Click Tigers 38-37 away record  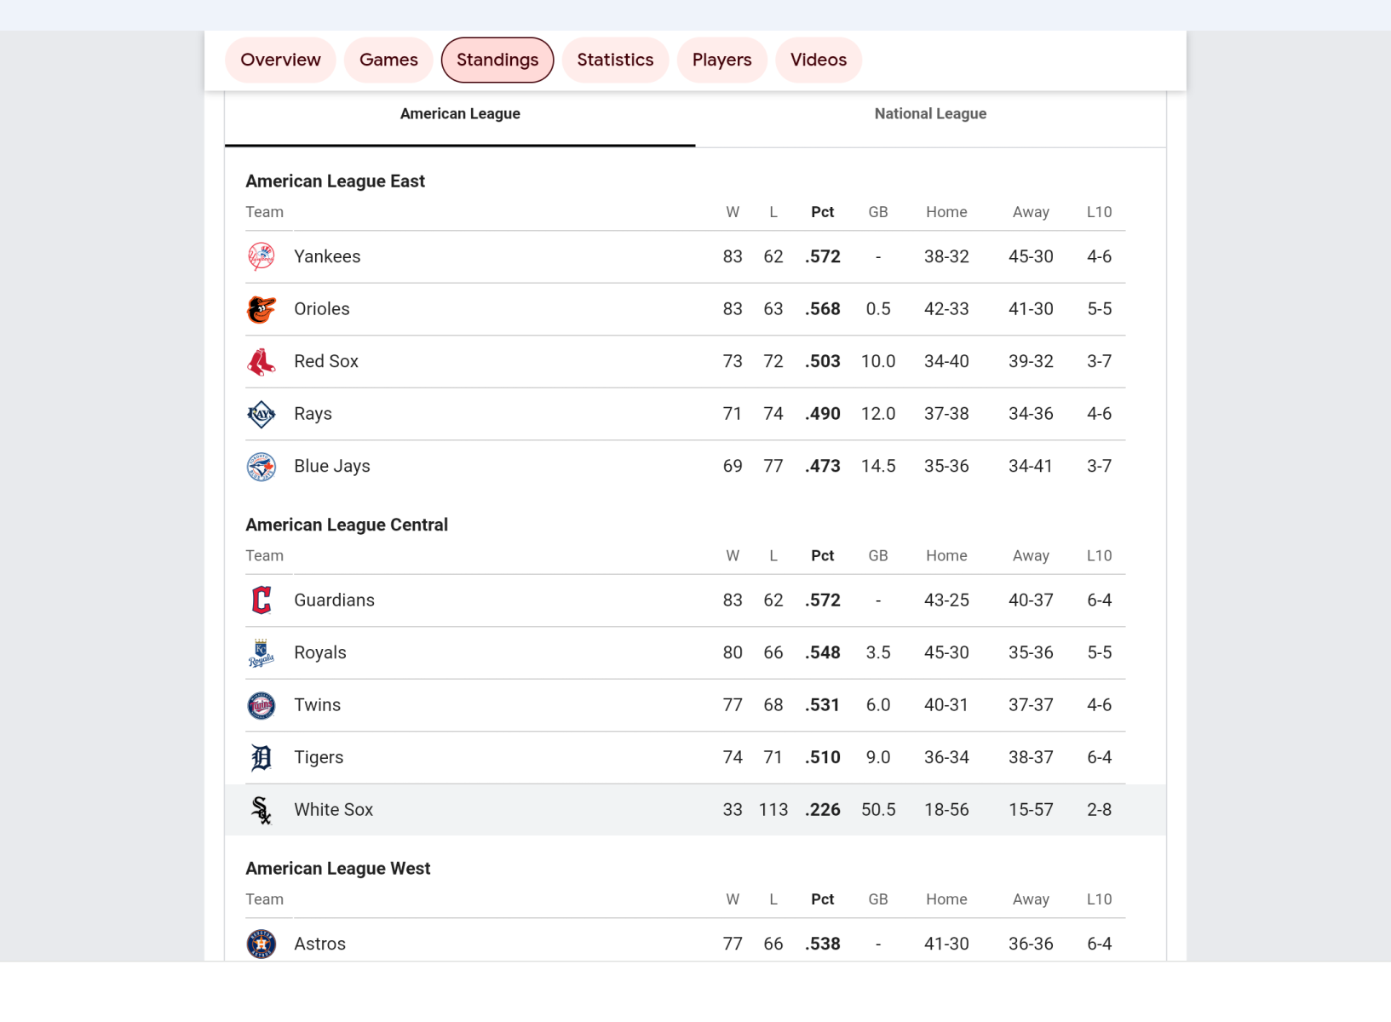click(1031, 757)
